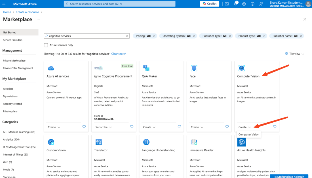Open Operating System : All filter
The height and width of the screenshot is (178, 312).
pos(176,36)
